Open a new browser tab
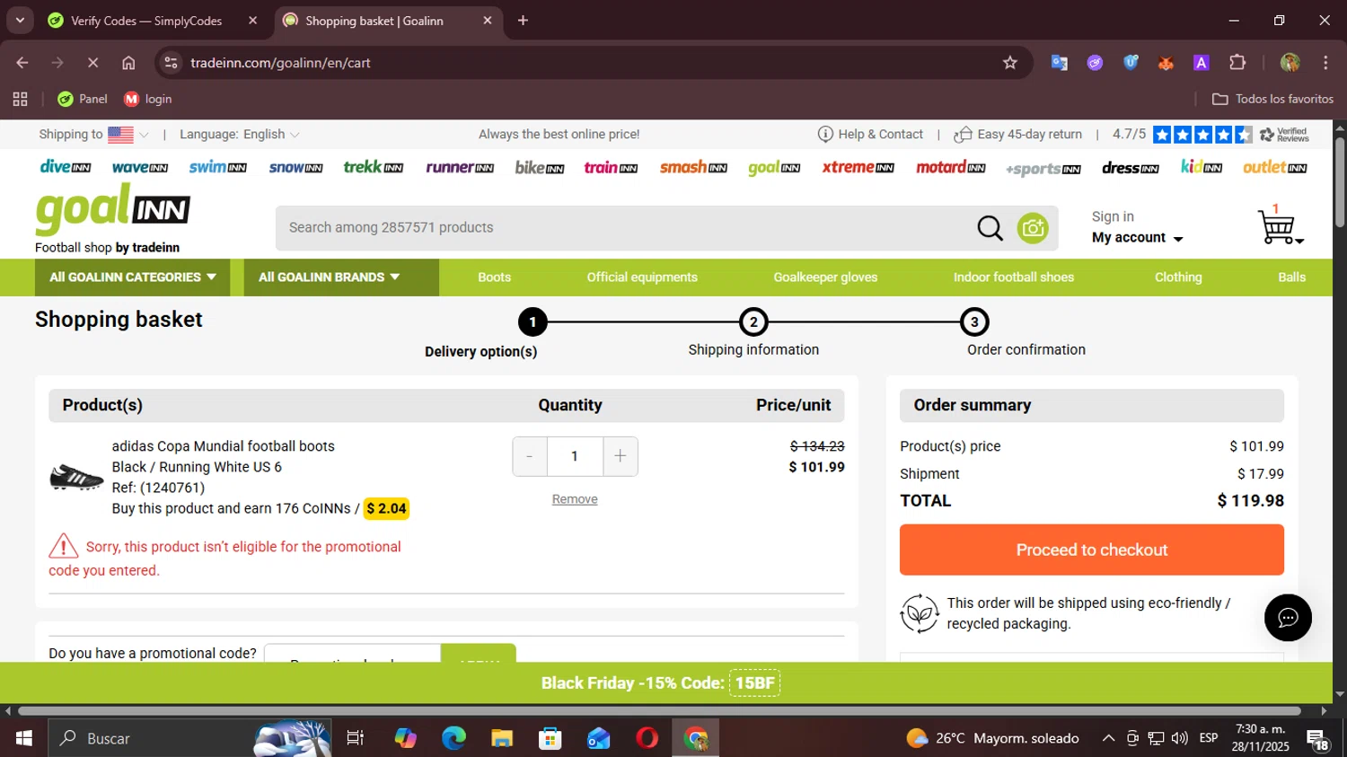1347x757 pixels. pyautogui.click(x=523, y=21)
